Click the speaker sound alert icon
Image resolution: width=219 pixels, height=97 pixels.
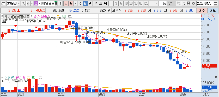click(x=28, y=3)
